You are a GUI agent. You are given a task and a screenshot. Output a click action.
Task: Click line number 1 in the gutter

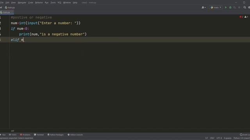pyautogui.click(x=0, y=17)
